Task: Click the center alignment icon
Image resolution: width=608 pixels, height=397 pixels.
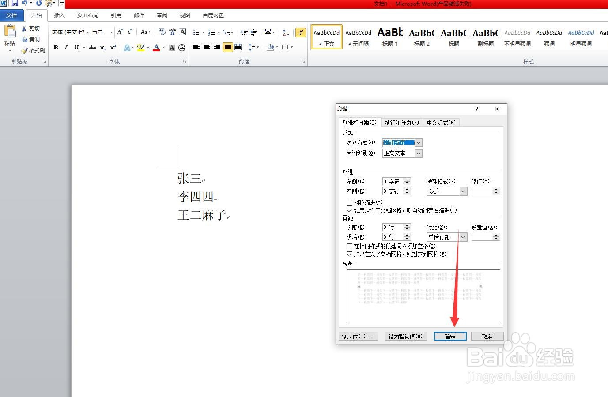Action: coord(206,47)
